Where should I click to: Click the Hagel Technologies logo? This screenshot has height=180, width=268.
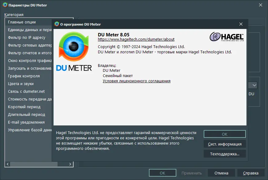tap(227, 37)
